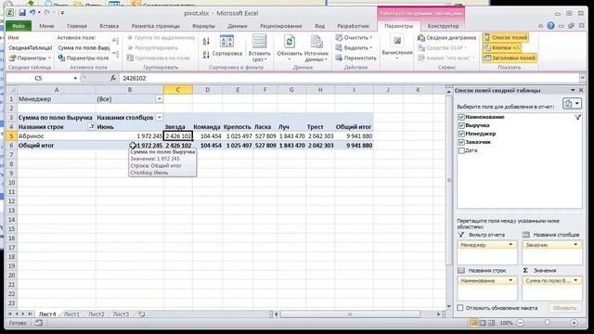Click the macro record icon in status bar
Screen dimensions: 594x334
tap(38, 323)
